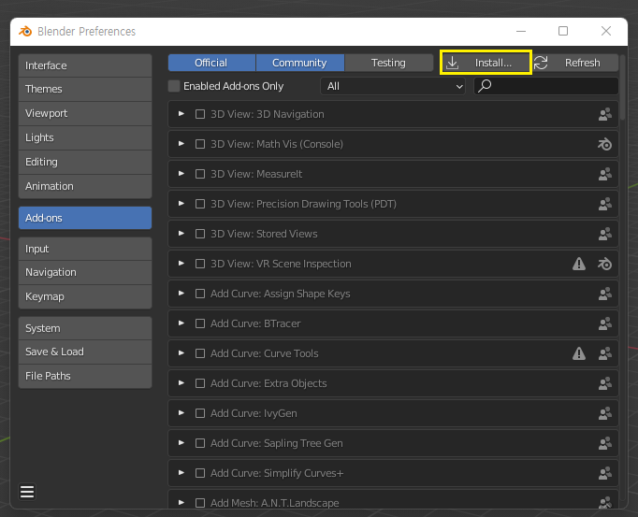Go to Viewport preferences

[85, 113]
